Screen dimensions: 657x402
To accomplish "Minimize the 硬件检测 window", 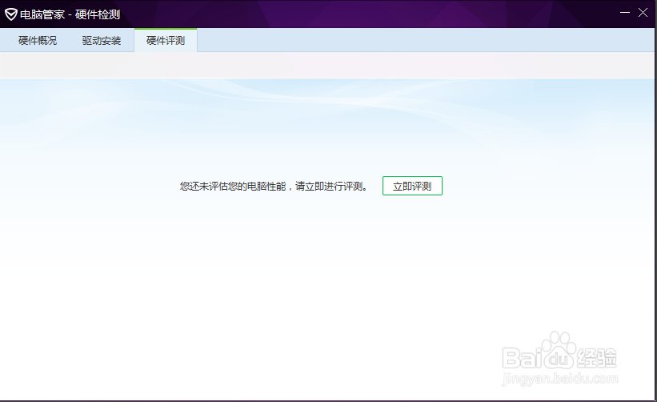I will coord(625,13).
